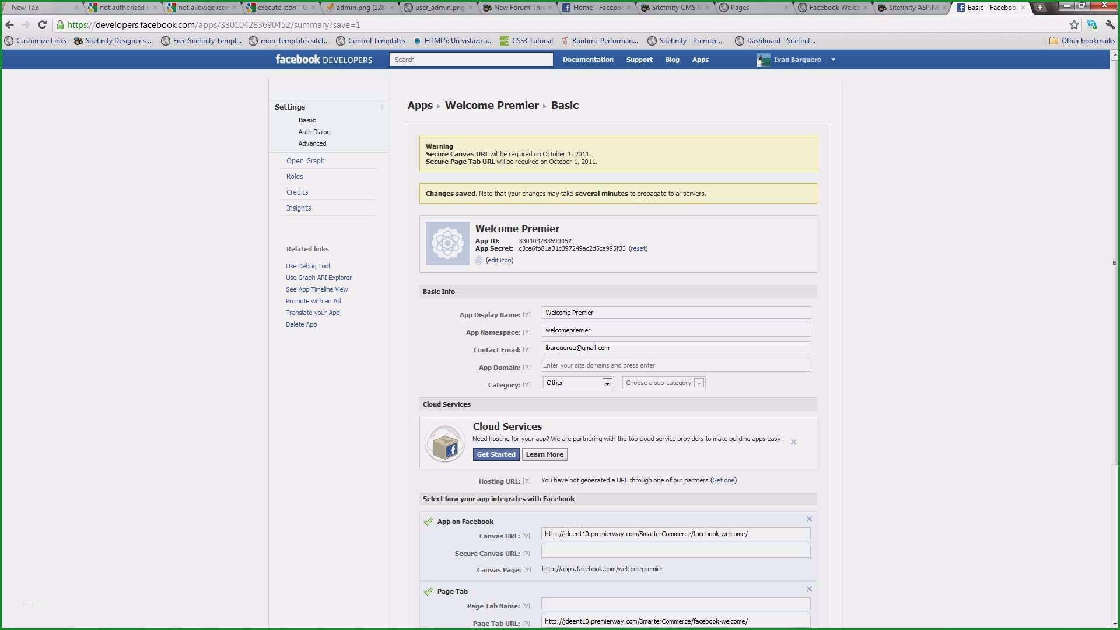Open Chrome wrench settings menu
The width and height of the screenshot is (1120, 630).
coord(1110,24)
